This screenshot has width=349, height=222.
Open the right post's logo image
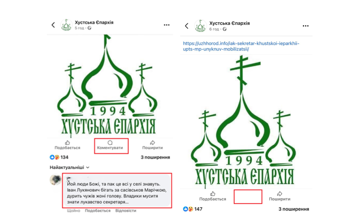point(244,121)
